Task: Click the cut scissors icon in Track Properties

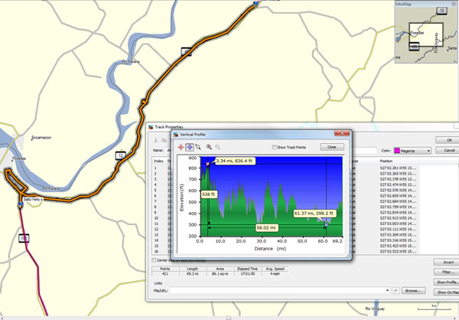Action: (156, 140)
